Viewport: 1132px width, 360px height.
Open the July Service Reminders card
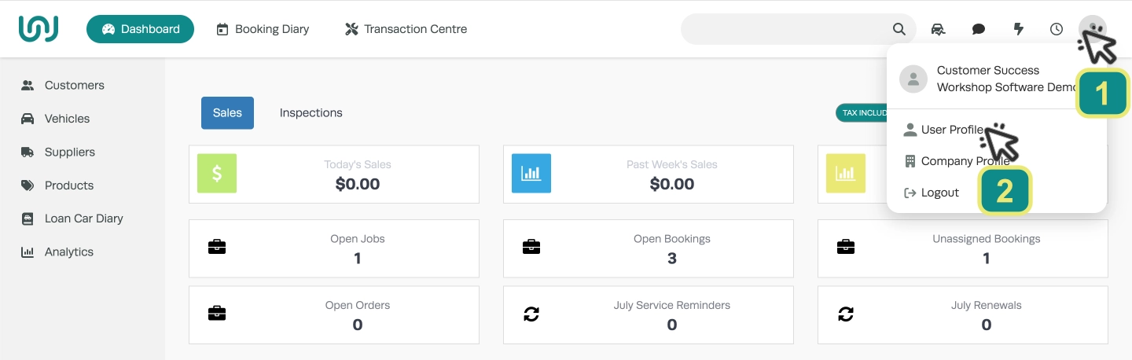click(649, 315)
